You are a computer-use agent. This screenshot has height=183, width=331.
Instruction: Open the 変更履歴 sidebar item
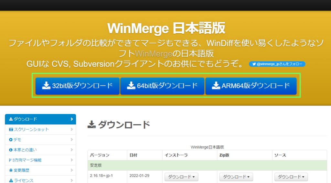point(40,170)
